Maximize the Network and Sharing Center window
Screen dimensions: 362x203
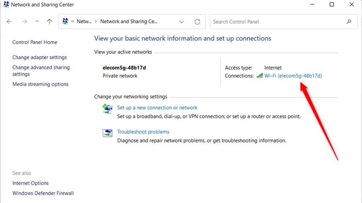coord(332,4)
